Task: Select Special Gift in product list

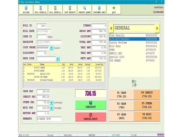Action: coord(134,57)
